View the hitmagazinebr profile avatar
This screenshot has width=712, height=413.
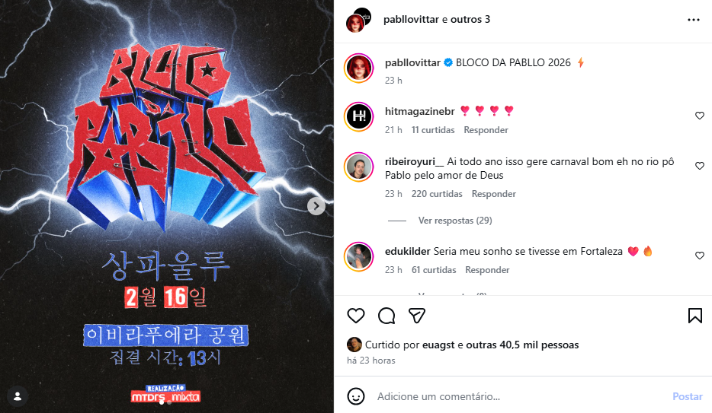(x=359, y=116)
